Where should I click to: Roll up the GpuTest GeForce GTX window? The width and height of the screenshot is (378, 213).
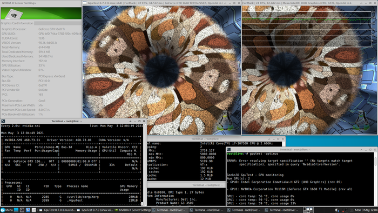tap(225, 3)
